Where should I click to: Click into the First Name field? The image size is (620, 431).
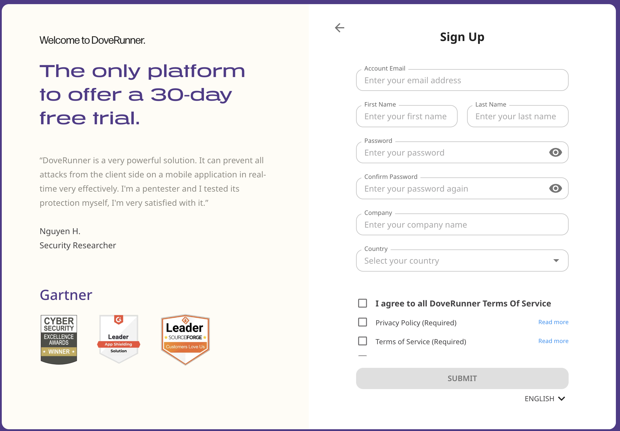[x=407, y=116]
